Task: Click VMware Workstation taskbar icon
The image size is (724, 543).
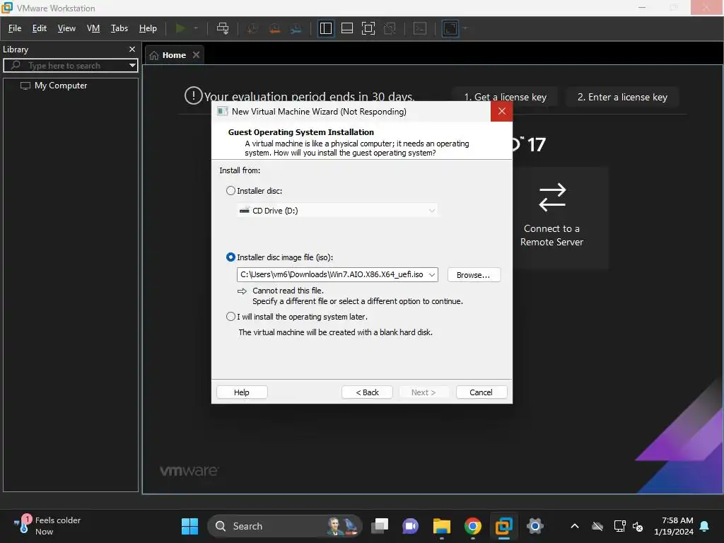Action: click(503, 526)
